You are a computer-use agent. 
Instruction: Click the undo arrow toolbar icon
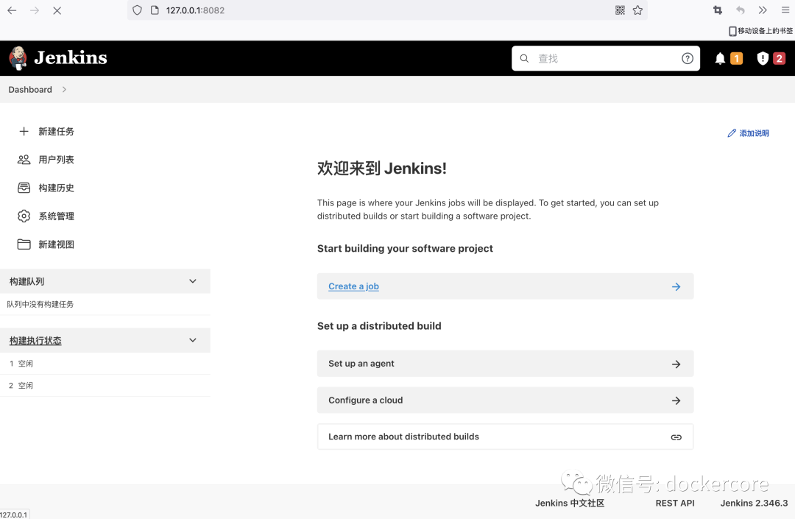(x=741, y=10)
